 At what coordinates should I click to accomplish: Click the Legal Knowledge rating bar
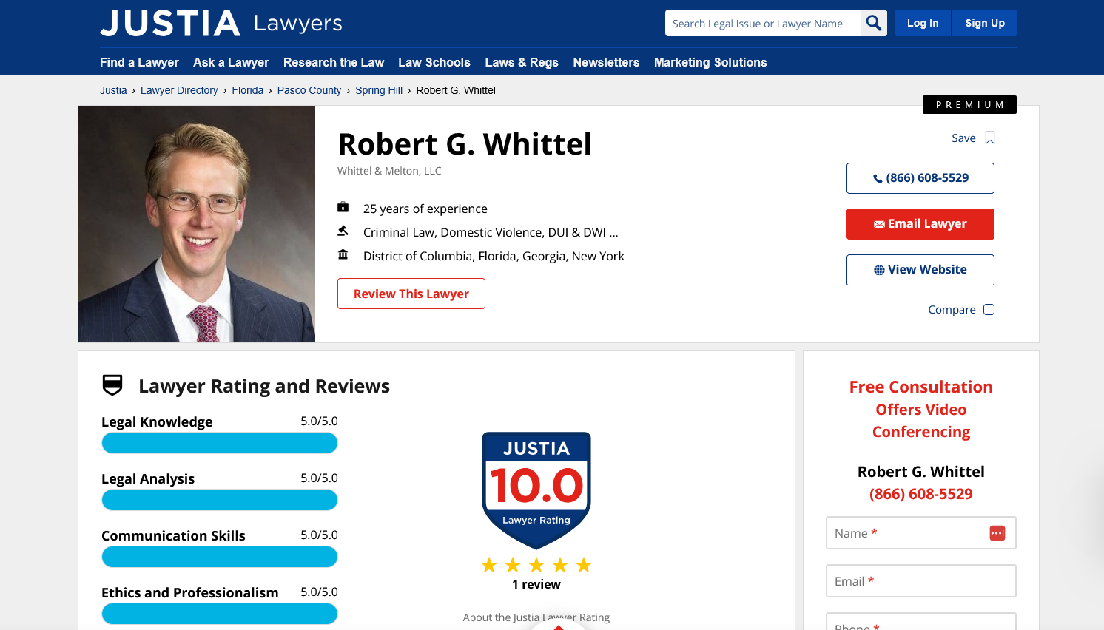[x=220, y=443]
